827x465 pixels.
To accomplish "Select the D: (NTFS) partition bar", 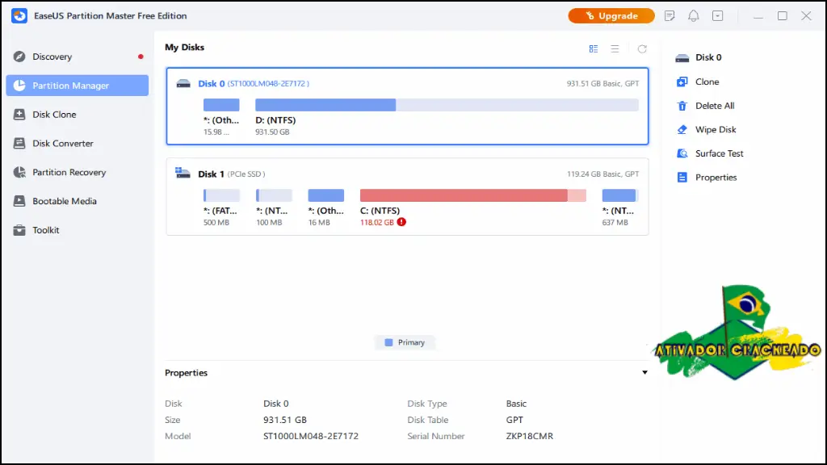I will (x=447, y=105).
